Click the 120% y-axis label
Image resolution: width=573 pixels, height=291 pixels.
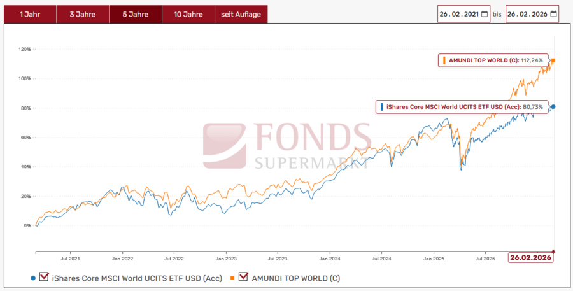[24, 49]
